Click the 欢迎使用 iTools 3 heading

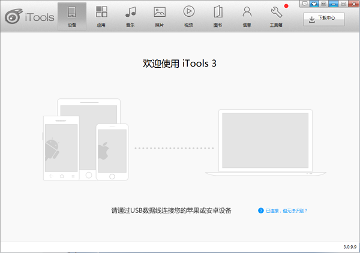click(x=179, y=64)
